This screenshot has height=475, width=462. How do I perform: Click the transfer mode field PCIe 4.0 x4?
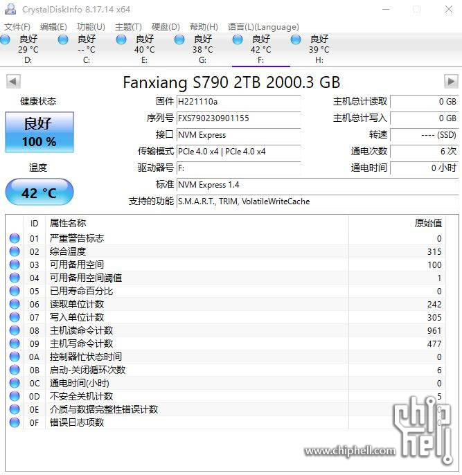coord(239,152)
